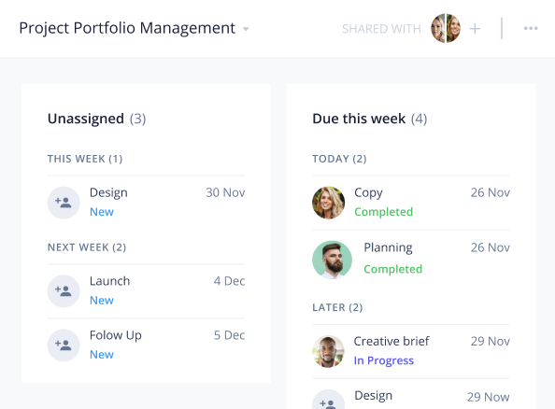Add a person with the plus icon

click(475, 29)
